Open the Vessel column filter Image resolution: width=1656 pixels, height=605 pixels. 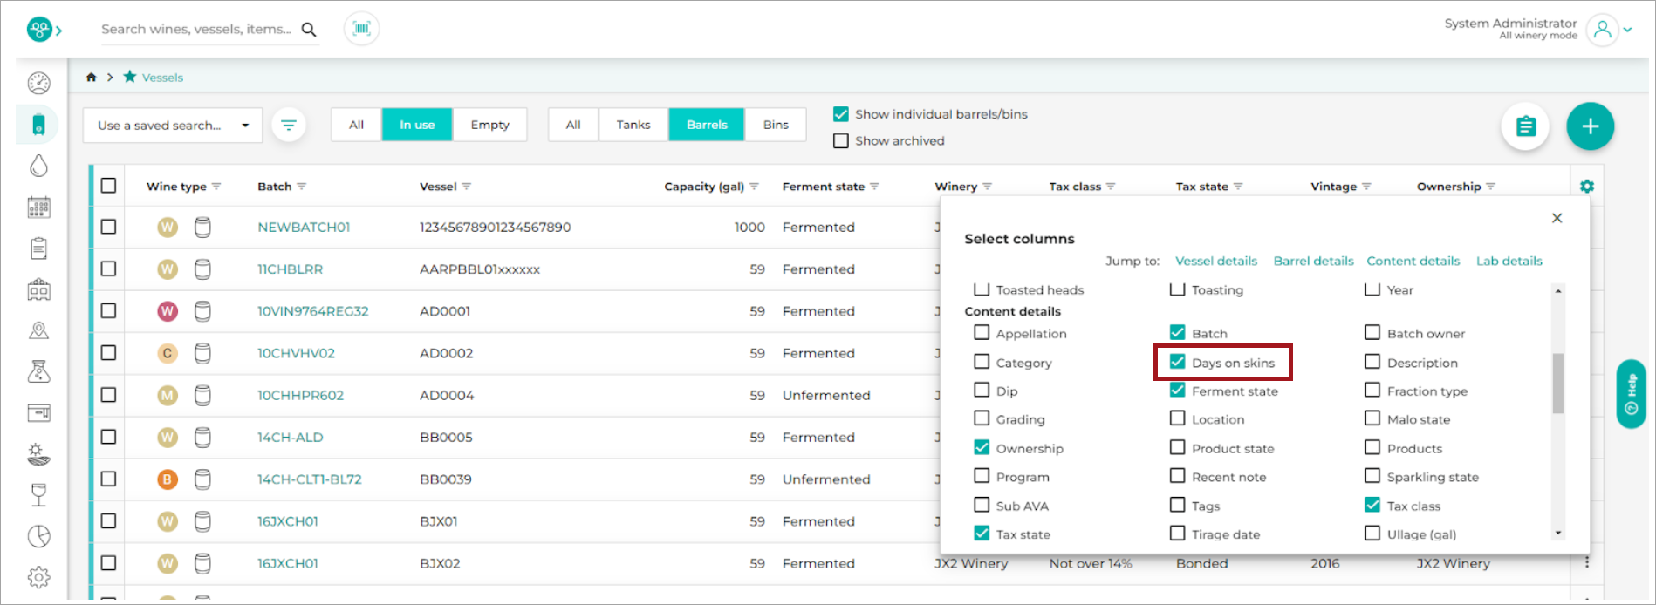tap(467, 187)
